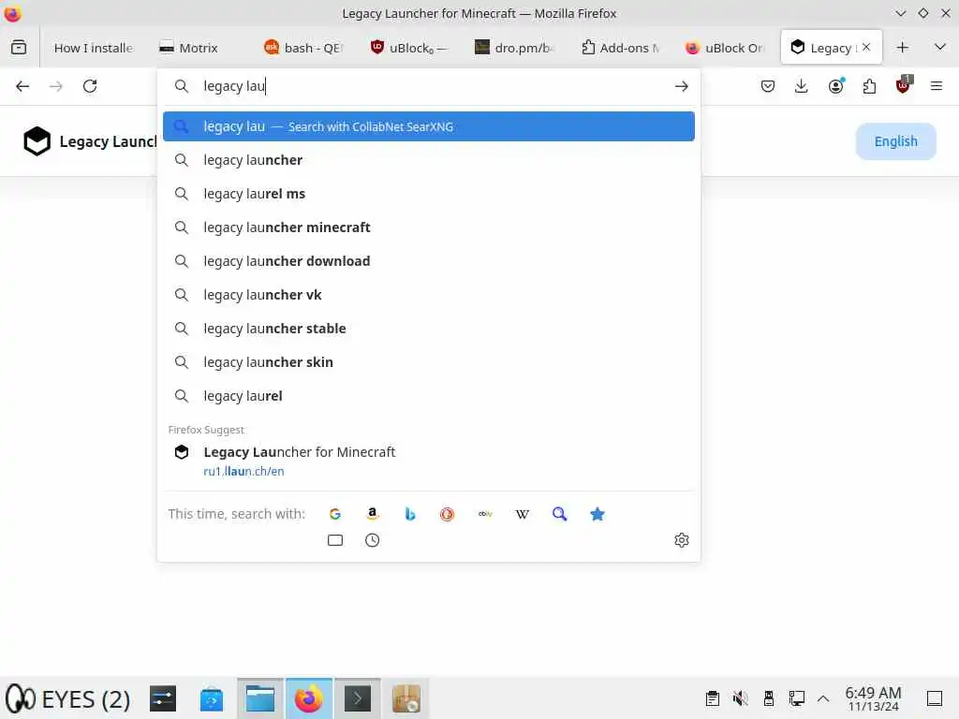
Task: Choose 'legacy launcher download' suggestion
Action: pyautogui.click(x=429, y=261)
